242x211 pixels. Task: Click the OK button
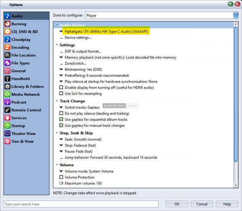click(x=177, y=204)
